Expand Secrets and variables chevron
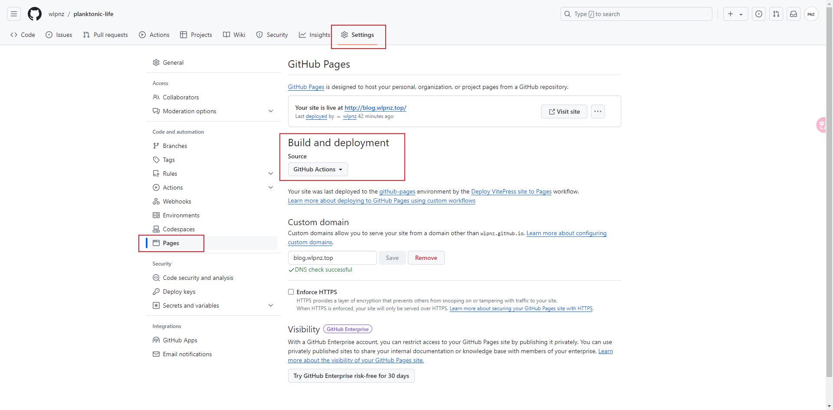The width and height of the screenshot is (833, 410). (271, 305)
